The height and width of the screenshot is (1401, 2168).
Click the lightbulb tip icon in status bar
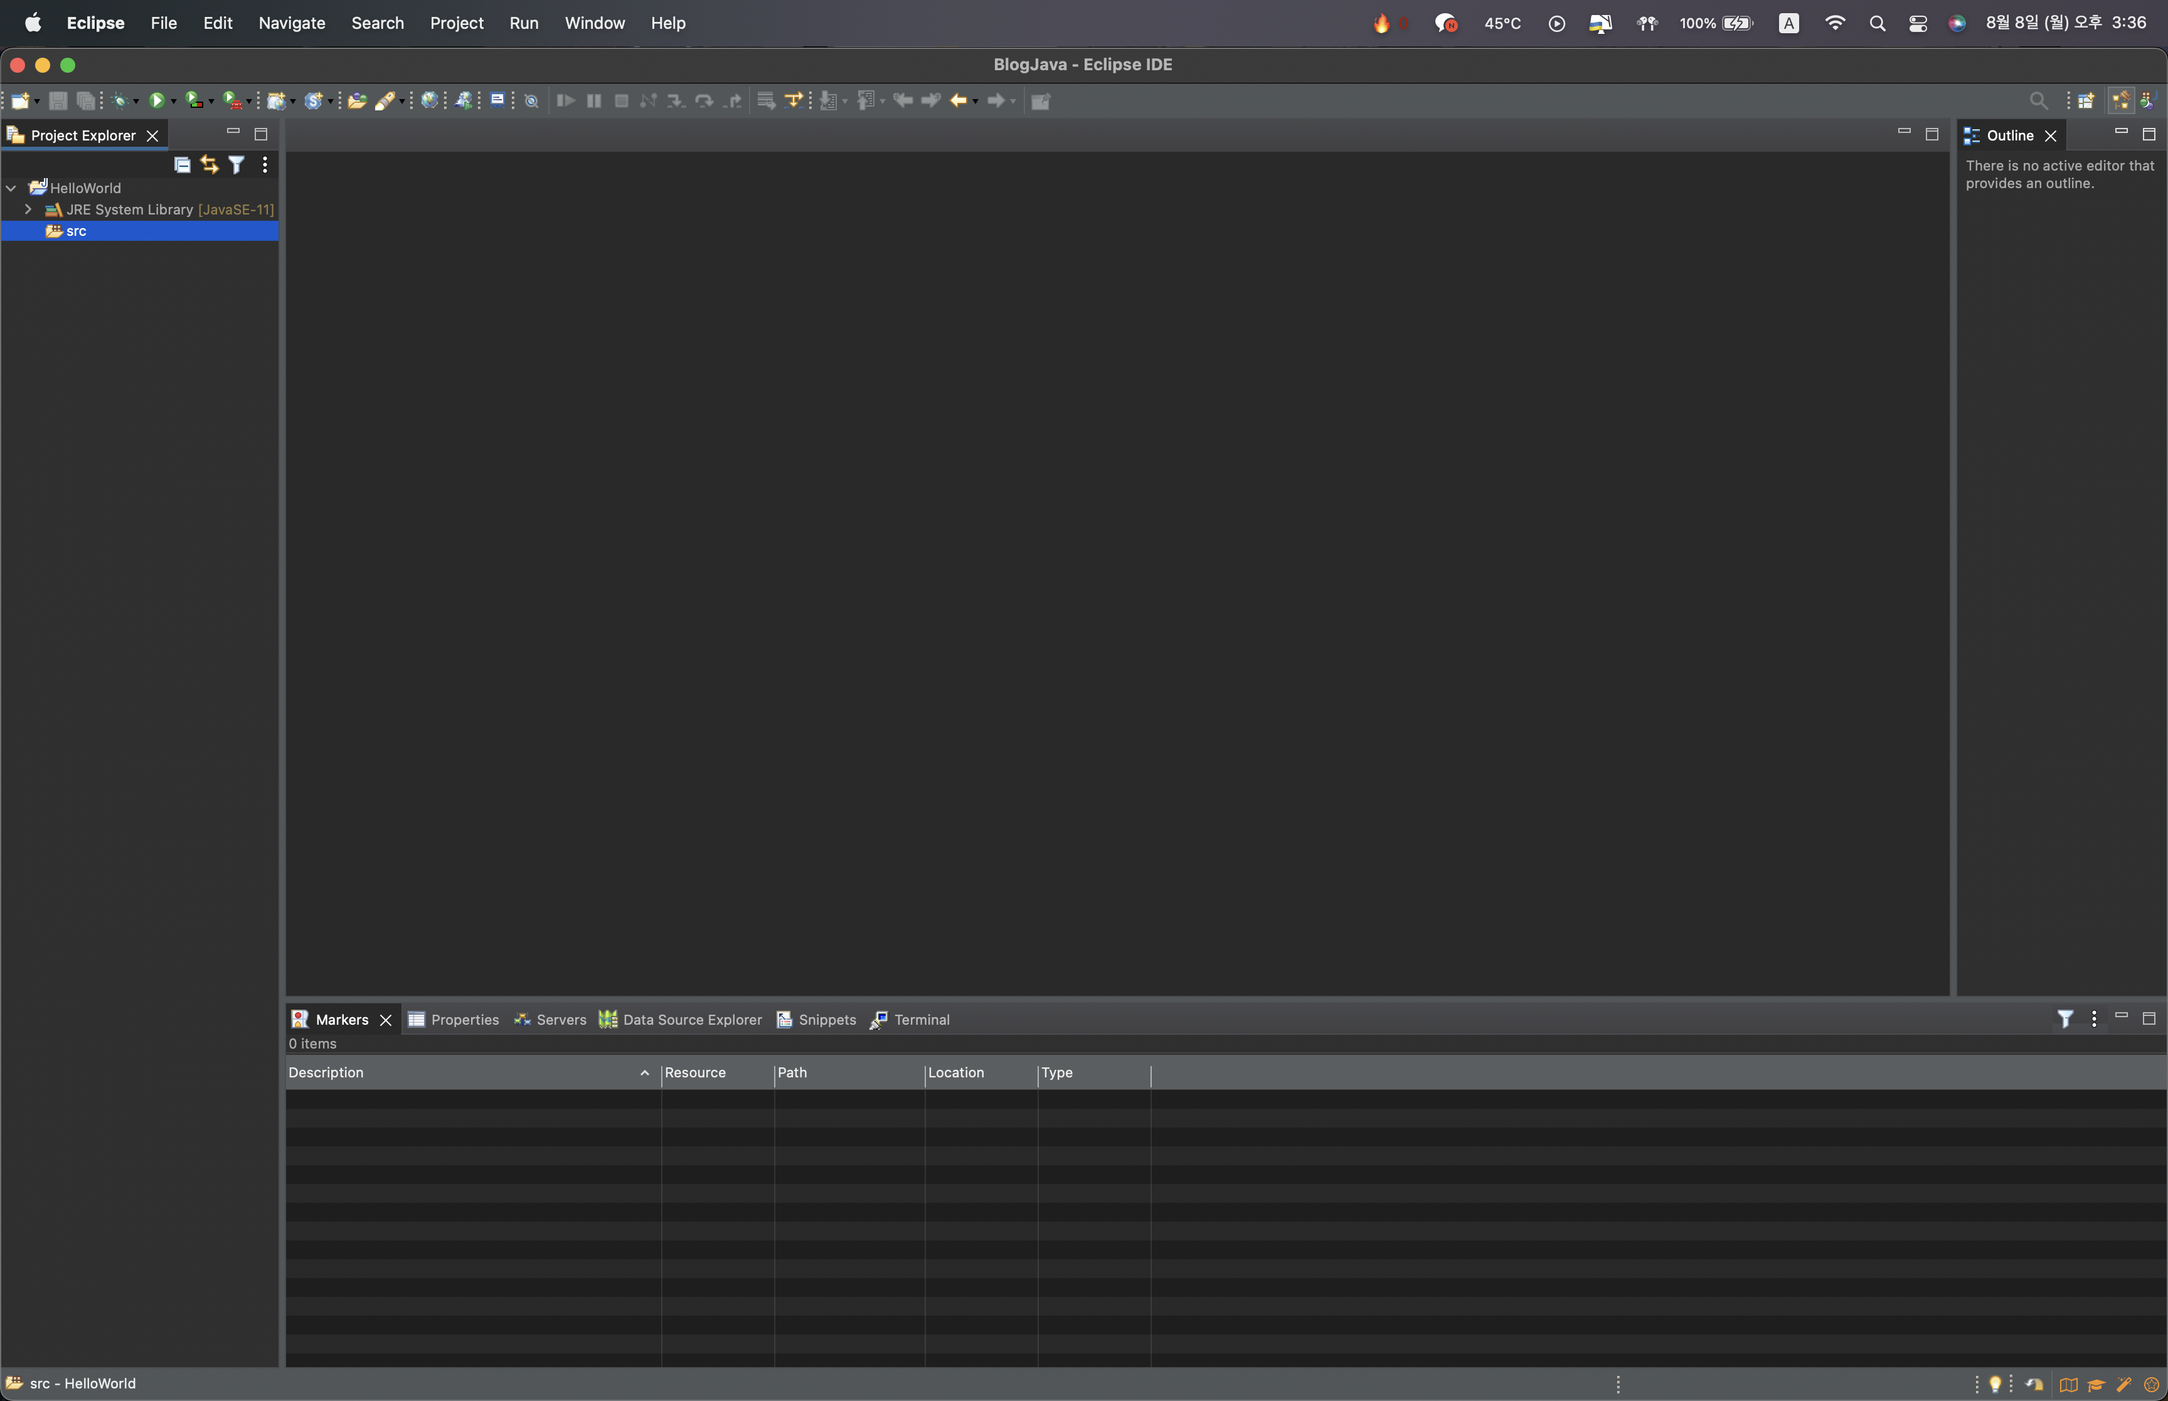click(1995, 1385)
